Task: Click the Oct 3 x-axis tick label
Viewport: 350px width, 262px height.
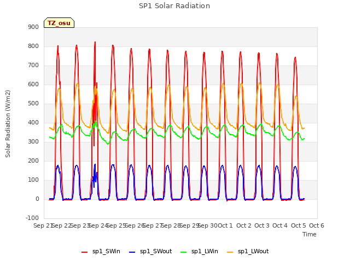Action: point(262,225)
